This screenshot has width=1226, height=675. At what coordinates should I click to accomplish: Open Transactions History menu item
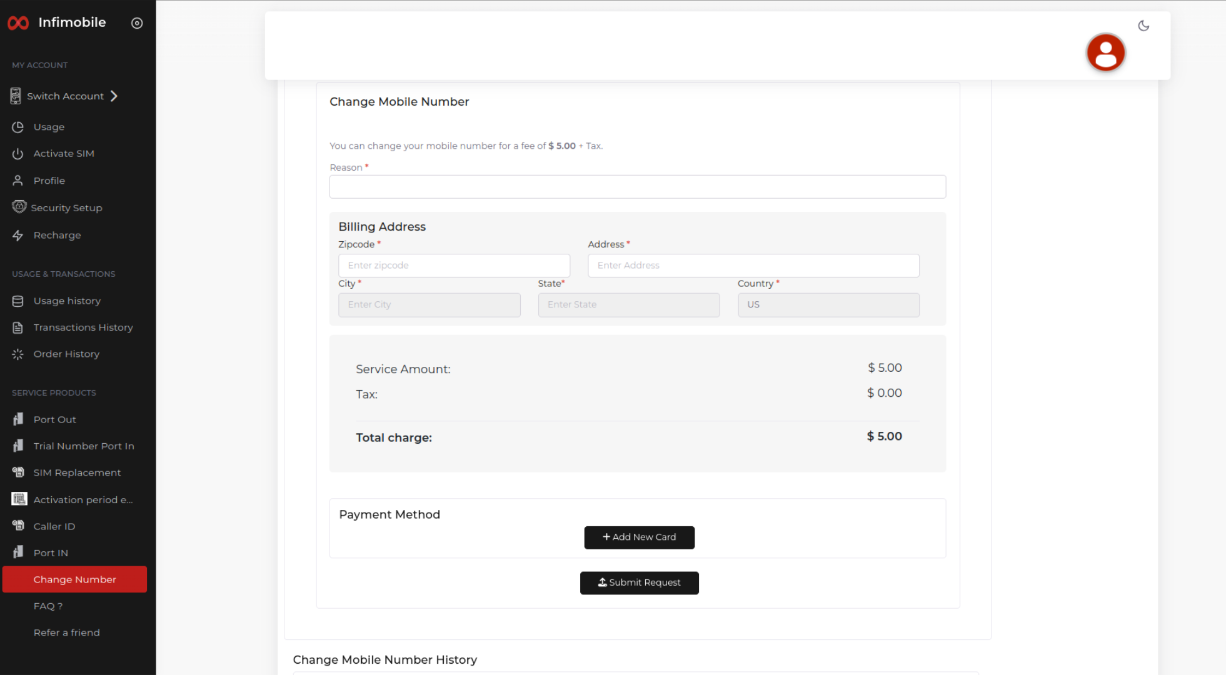point(83,327)
